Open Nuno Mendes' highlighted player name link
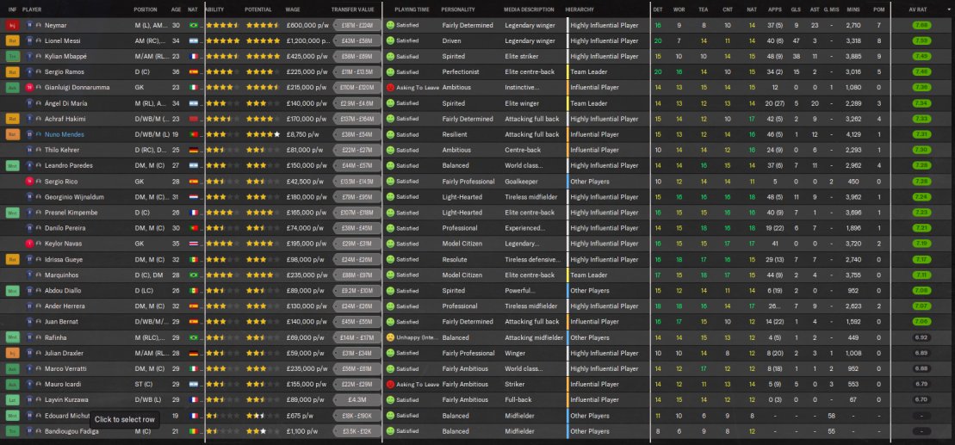955x445 pixels. pyautogui.click(x=64, y=134)
